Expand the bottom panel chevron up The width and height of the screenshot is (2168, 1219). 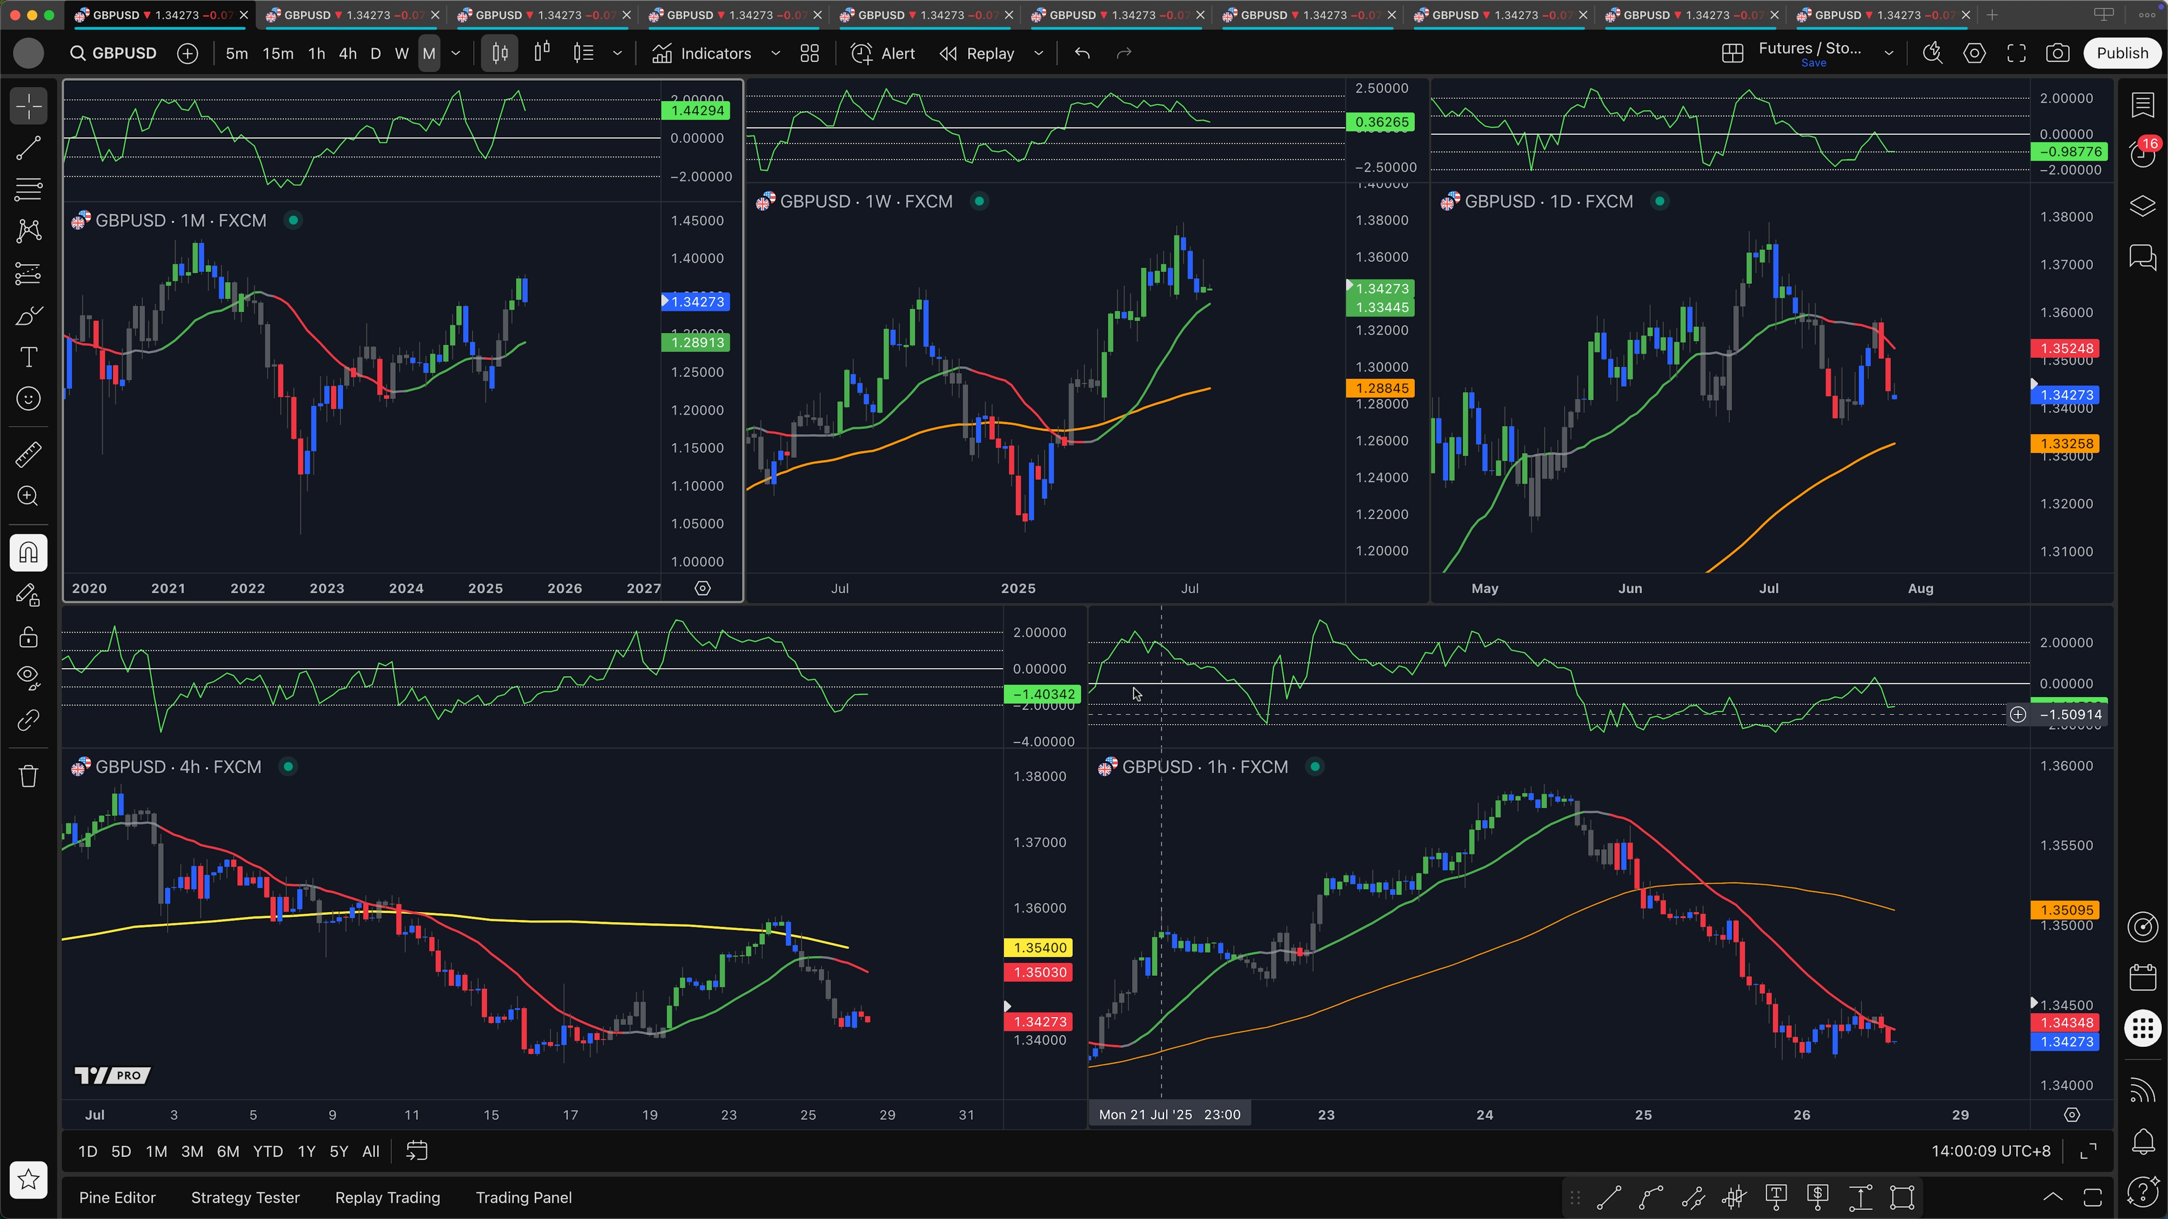click(x=2053, y=1197)
